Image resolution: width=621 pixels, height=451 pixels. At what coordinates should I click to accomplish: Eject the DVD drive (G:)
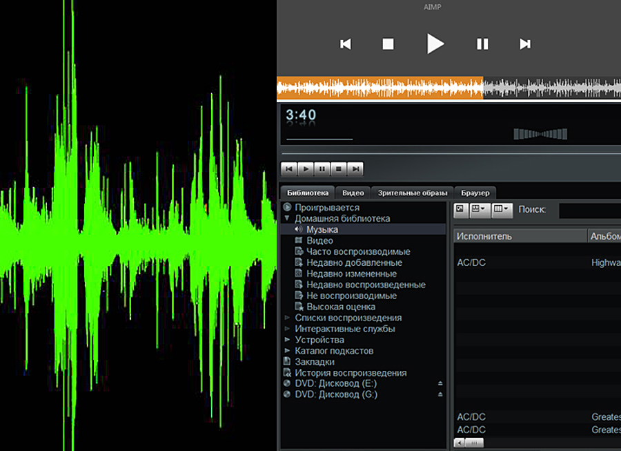coord(440,395)
